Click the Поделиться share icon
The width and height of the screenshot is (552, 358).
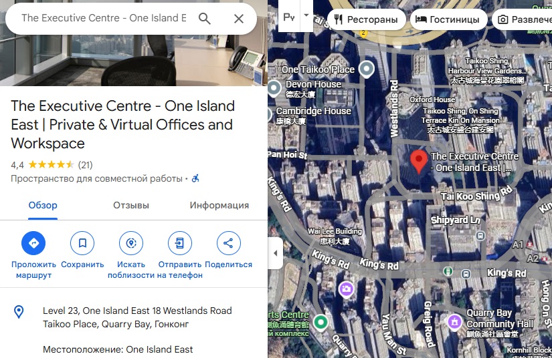pyautogui.click(x=228, y=242)
